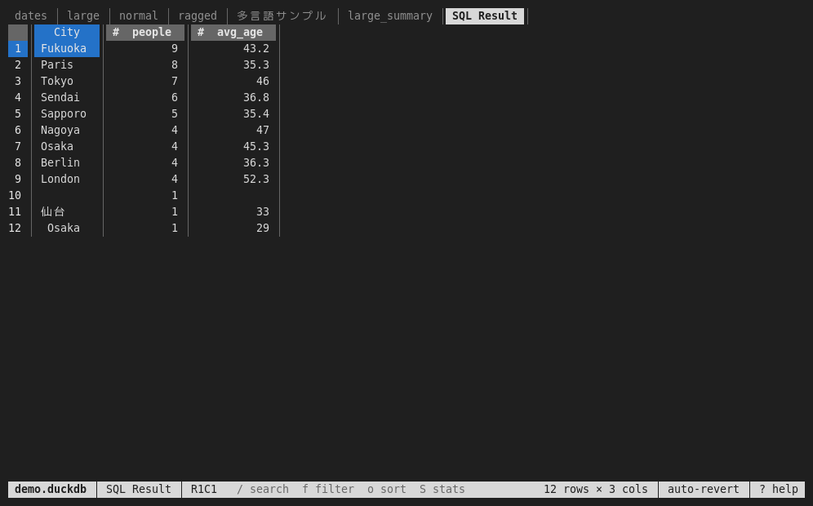813x506 pixels.
Task: Select the Sendai cell
Action: tap(67, 97)
